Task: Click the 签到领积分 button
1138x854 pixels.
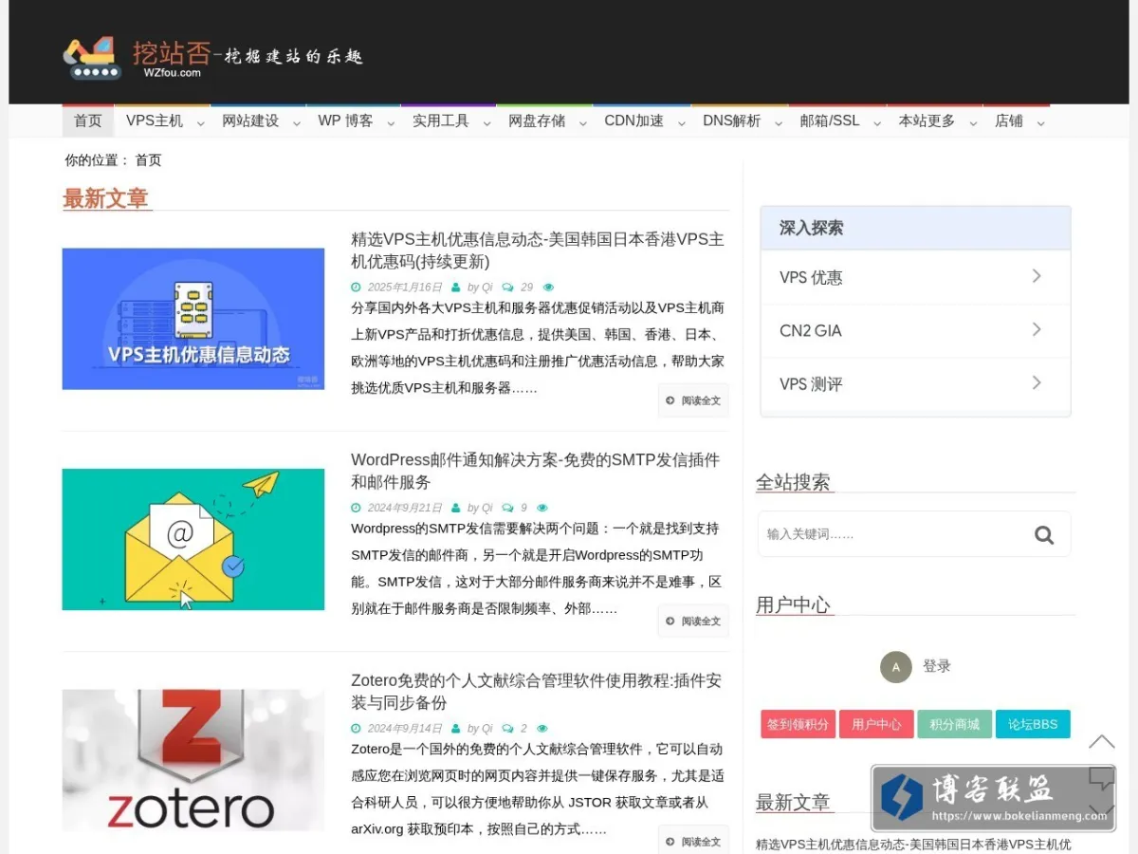Action: pos(798,724)
